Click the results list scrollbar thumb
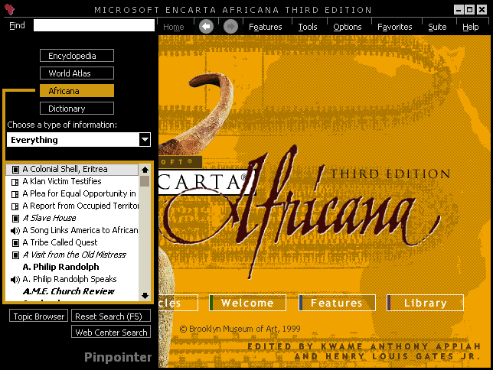493x370 pixels. 145,181
